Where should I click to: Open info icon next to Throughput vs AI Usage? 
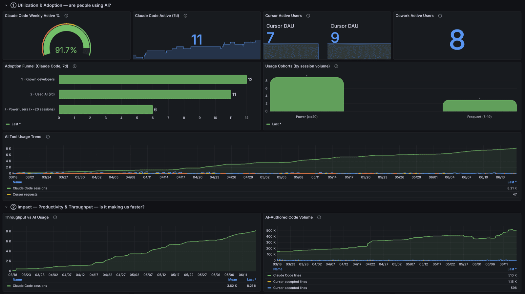55,217
